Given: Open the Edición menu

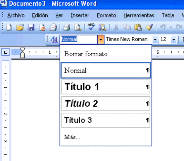Looking at the screenshot, I should (x=40, y=15).
